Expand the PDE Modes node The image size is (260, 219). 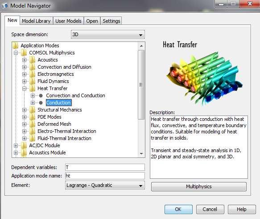pyautogui.click(x=25, y=117)
